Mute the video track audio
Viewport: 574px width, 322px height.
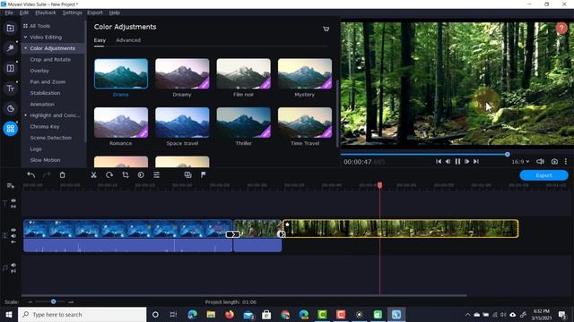(13, 236)
